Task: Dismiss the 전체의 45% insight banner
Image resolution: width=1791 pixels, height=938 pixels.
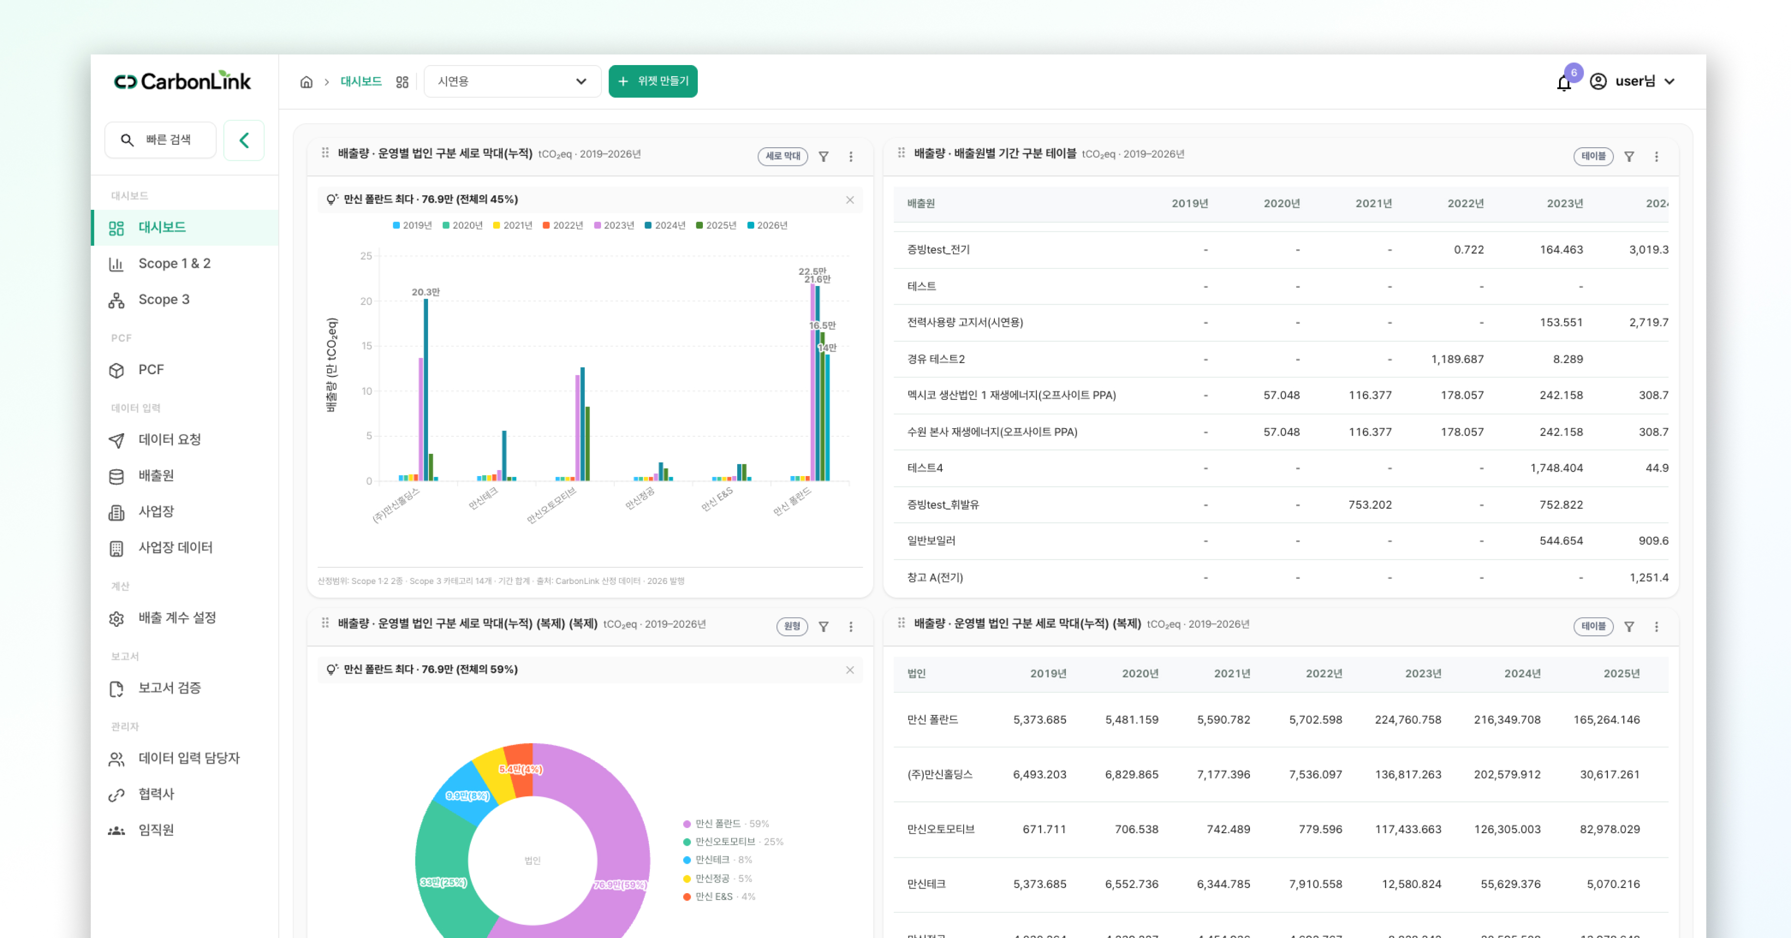Action: click(x=850, y=200)
